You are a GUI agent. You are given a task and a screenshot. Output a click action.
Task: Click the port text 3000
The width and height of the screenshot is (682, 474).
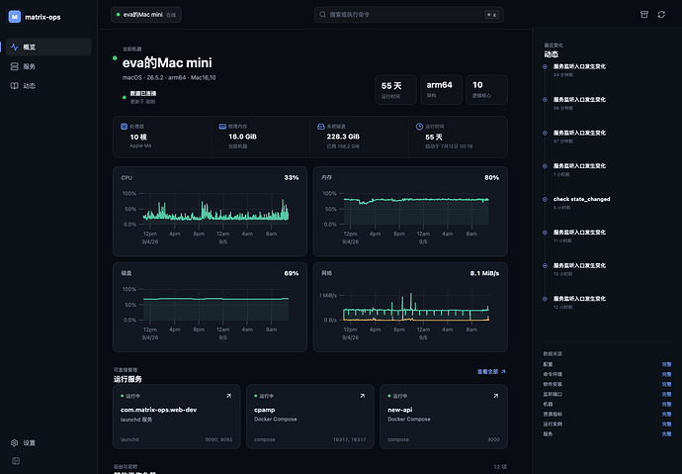click(493, 439)
